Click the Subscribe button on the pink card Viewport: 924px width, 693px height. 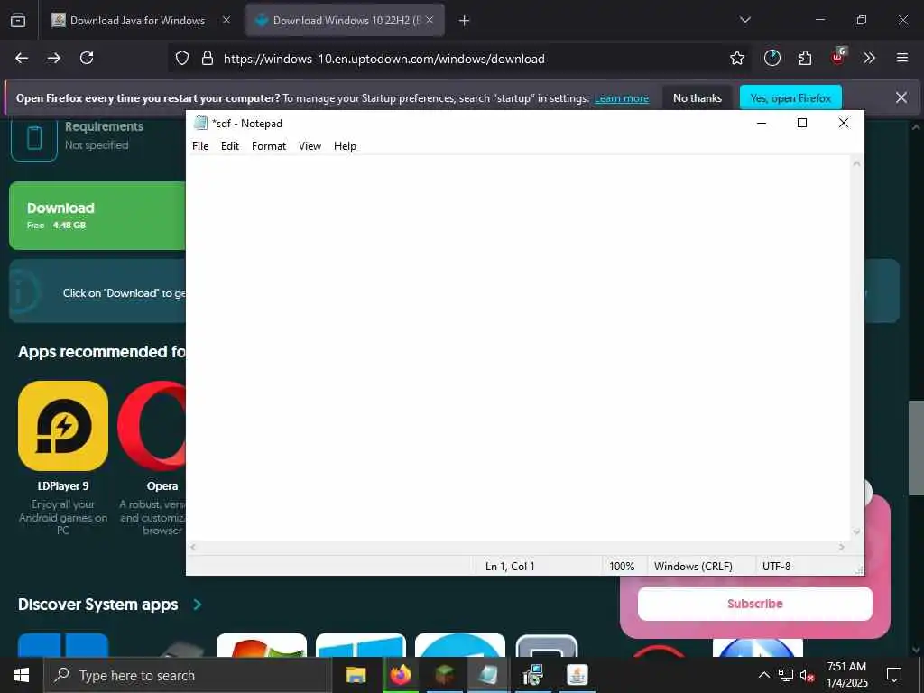point(755,604)
